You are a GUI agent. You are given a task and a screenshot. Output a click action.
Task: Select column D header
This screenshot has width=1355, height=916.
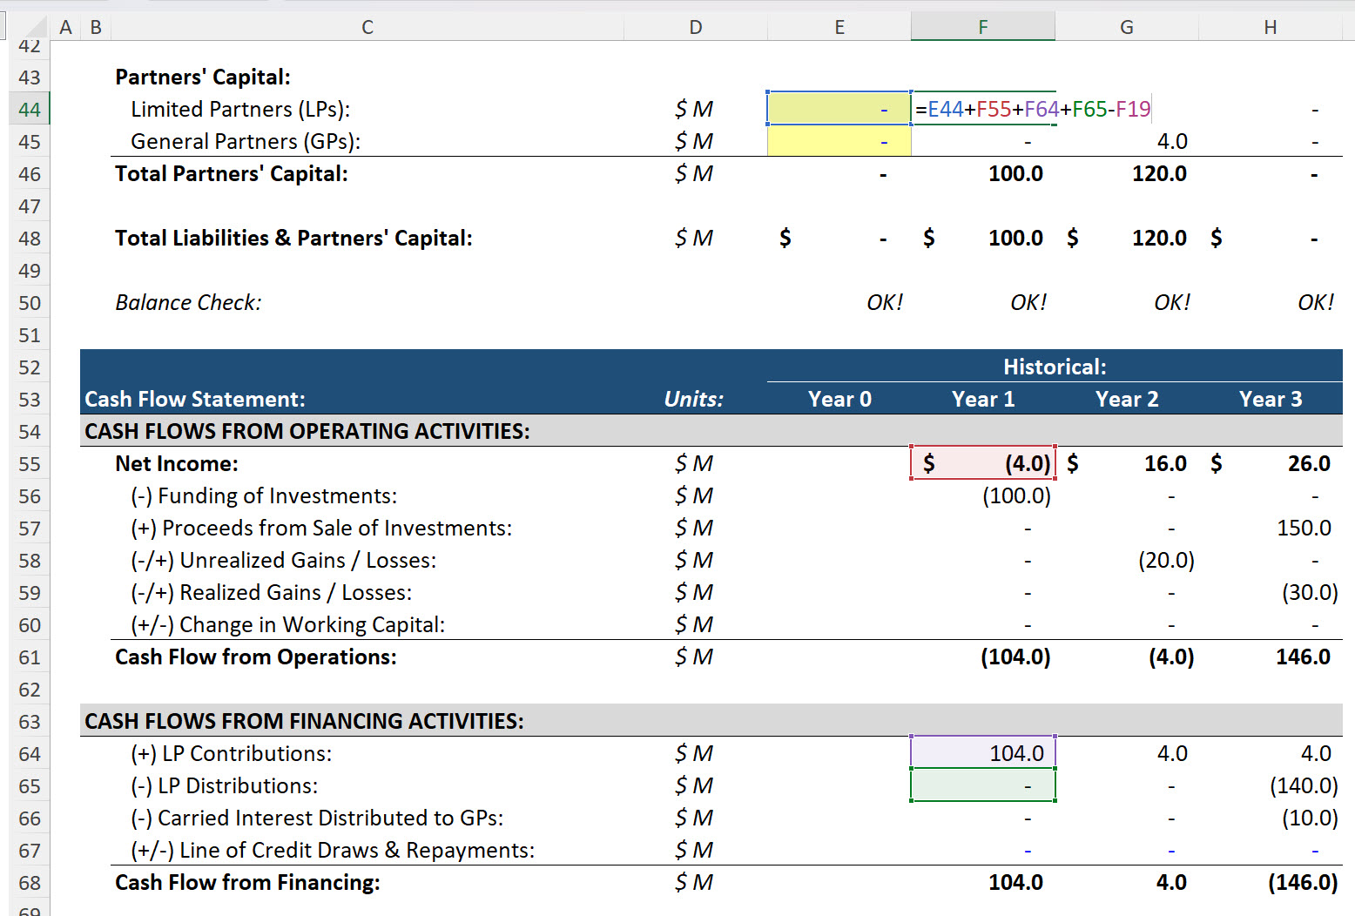coord(695,27)
